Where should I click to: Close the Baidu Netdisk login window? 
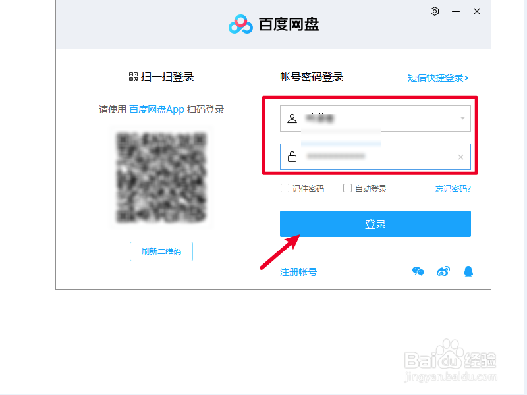point(476,11)
